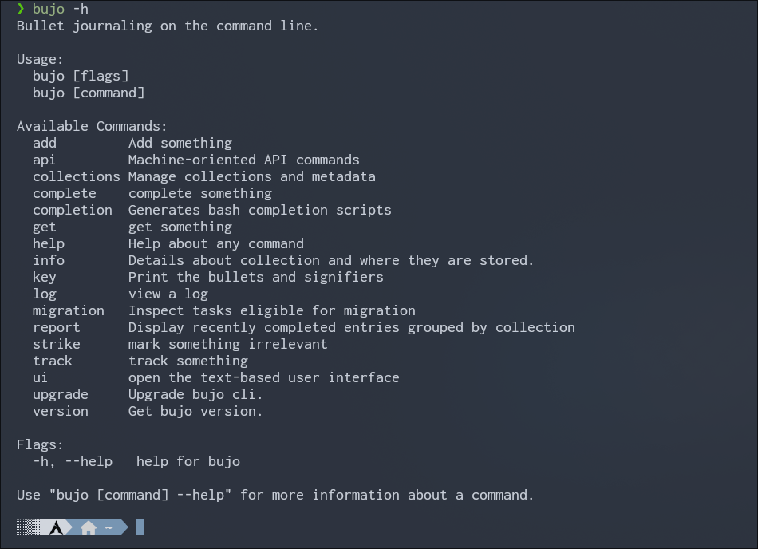Click the "migration" command entry
The height and width of the screenshot is (549, 758).
69,310
